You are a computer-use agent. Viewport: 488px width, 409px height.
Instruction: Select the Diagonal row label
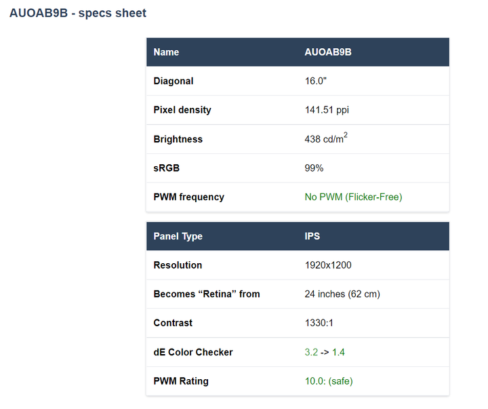[x=174, y=81]
